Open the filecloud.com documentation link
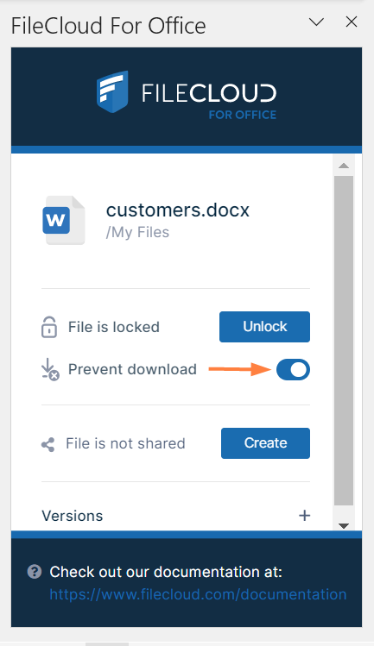This screenshot has width=374, height=646. 198,594
